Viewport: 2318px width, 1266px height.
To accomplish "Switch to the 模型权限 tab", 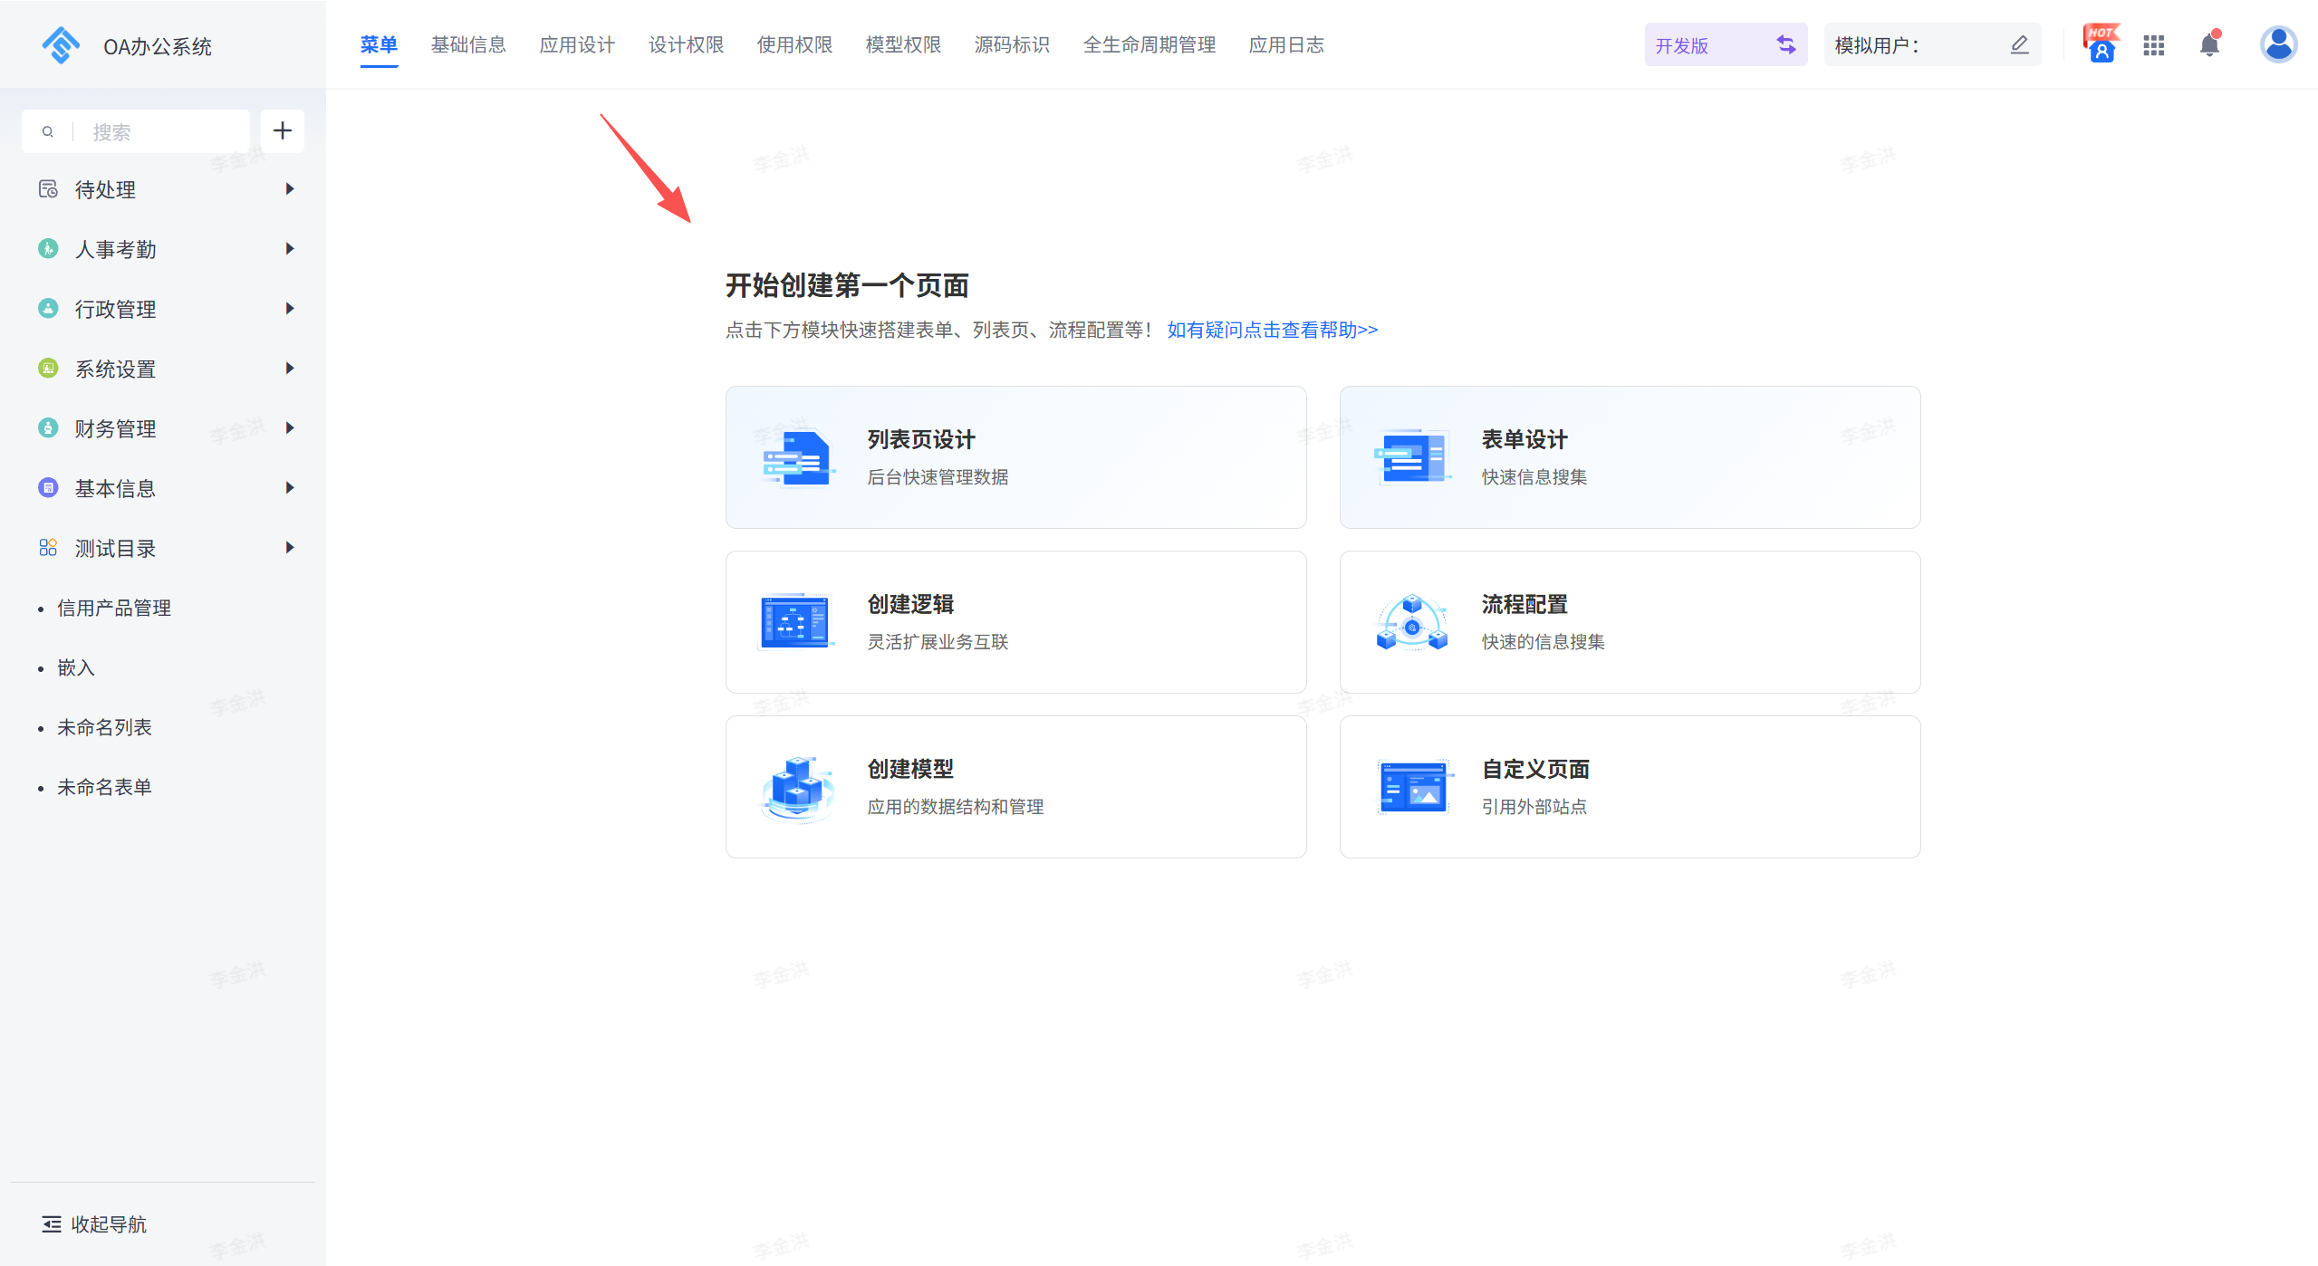I will pos(903,44).
